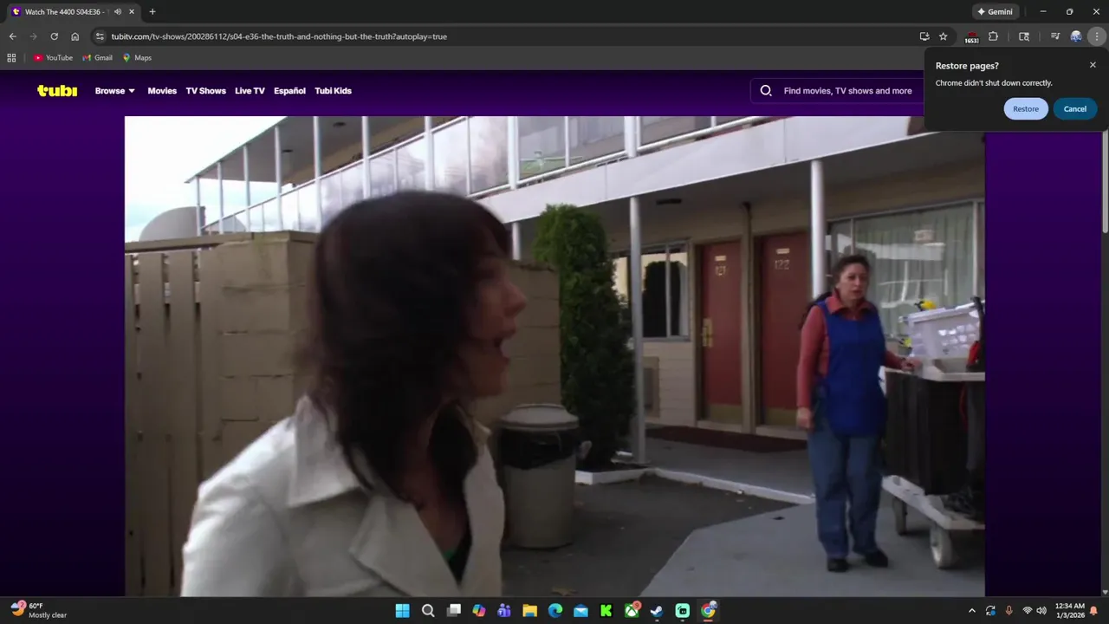Open Chrome apps grid in bookmarks bar
This screenshot has height=624, width=1109.
click(x=11, y=58)
